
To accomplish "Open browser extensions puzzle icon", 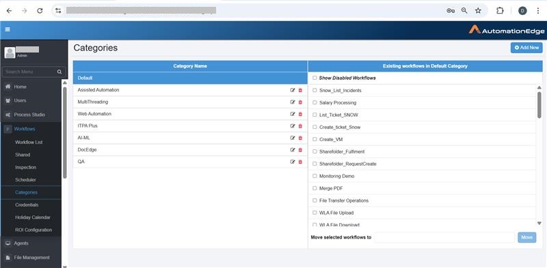I will [500, 11].
